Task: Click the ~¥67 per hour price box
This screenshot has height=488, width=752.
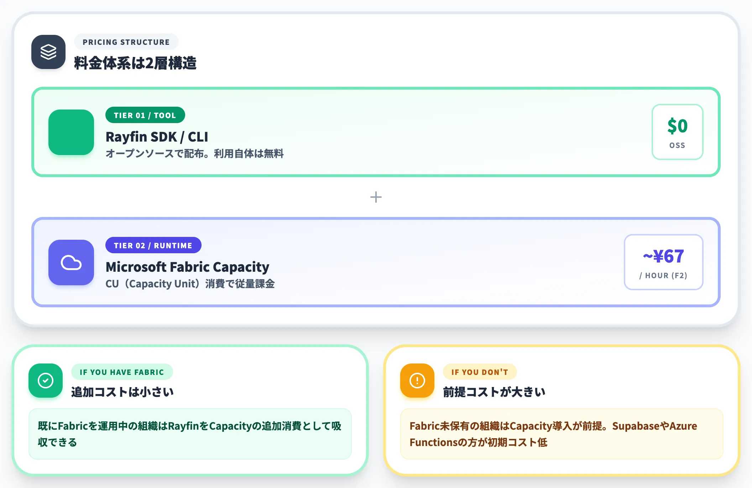Action: 663,262
